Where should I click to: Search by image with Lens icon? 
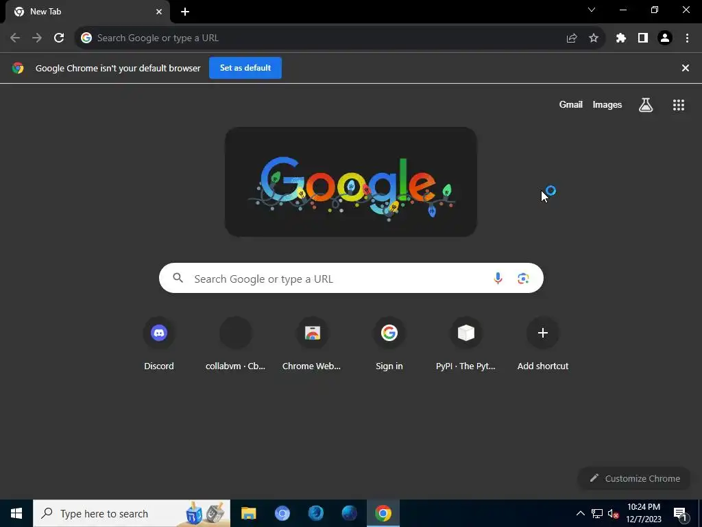(523, 279)
